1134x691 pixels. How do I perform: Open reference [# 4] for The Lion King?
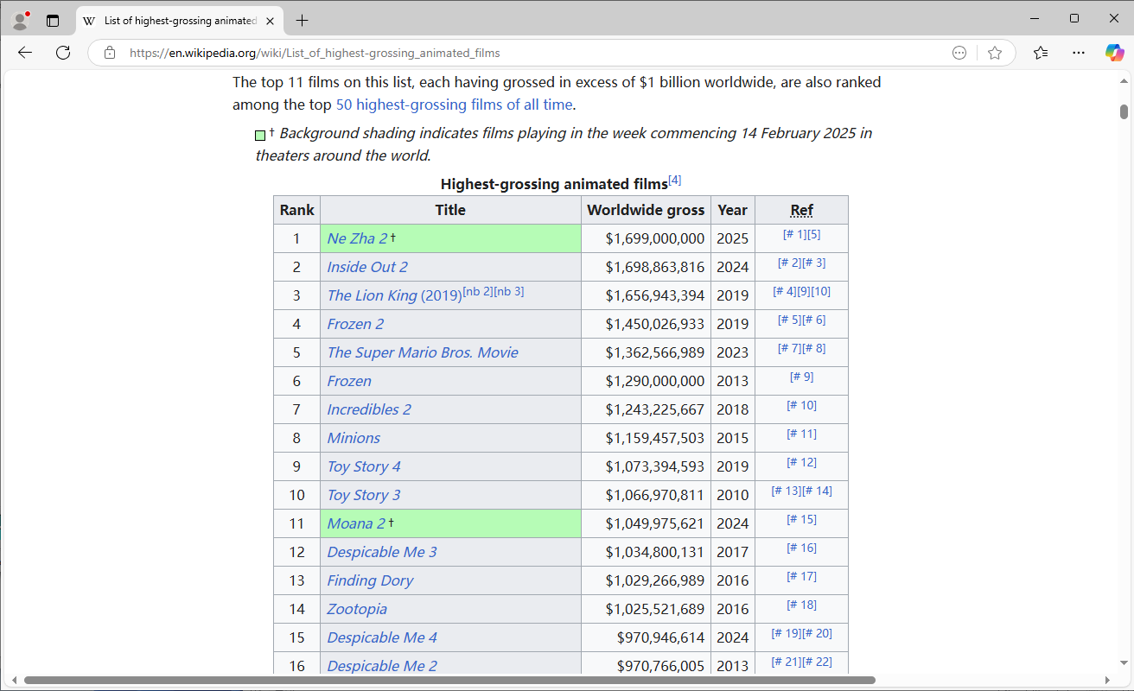pos(784,292)
